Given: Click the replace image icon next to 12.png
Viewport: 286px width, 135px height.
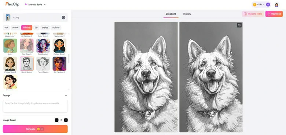Looking at the screenshot, I should click(x=63, y=18).
